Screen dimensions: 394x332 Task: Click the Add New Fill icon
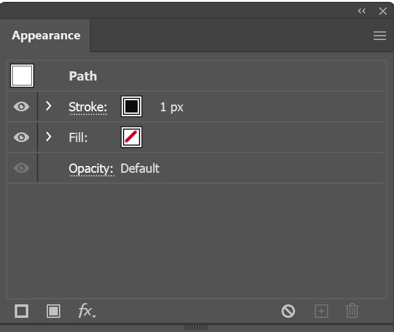coord(53,311)
